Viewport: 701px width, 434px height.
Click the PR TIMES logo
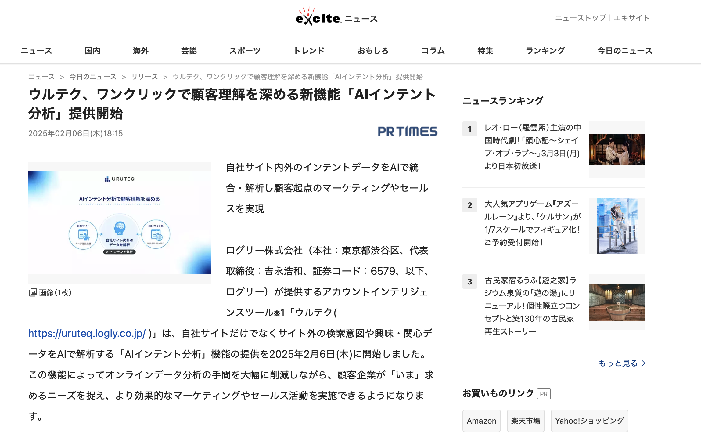[x=408, y=132]
